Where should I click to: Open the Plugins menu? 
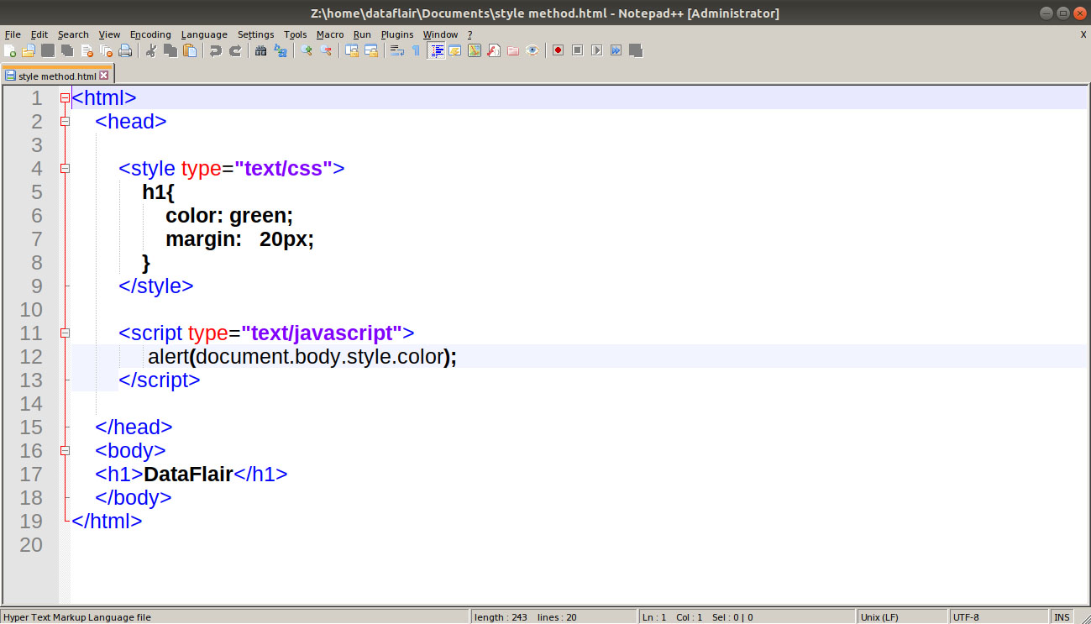click(x=397, y=34)
